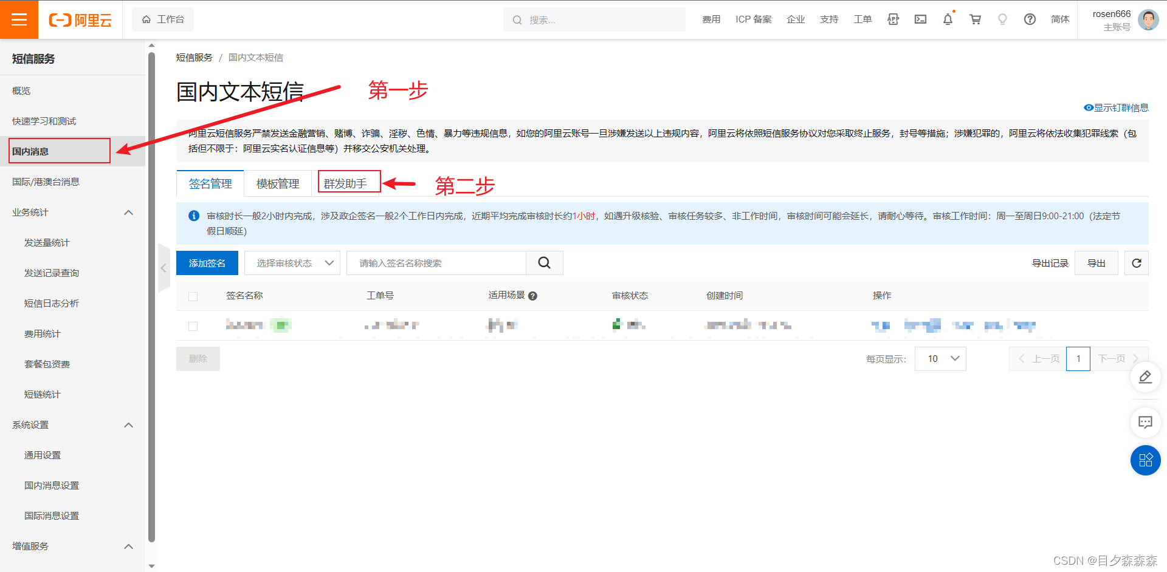The width and height of the screenshot is (1167, 572).
Task: Click the lightbulb tips icon
Action: [x=1002, y=19]
